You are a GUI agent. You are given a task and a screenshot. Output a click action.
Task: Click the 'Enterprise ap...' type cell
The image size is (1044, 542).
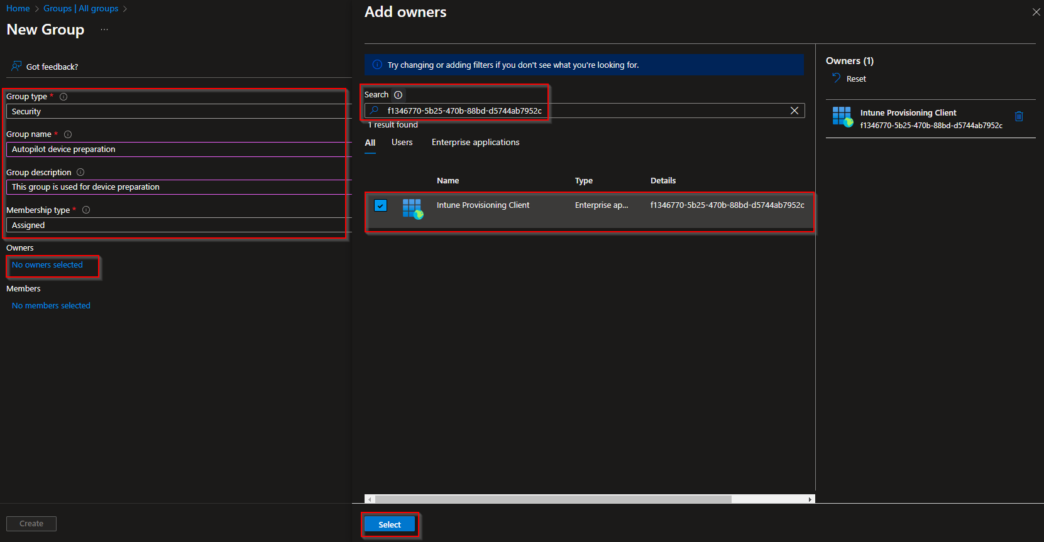pyautogui.click(x=602, y=205)
